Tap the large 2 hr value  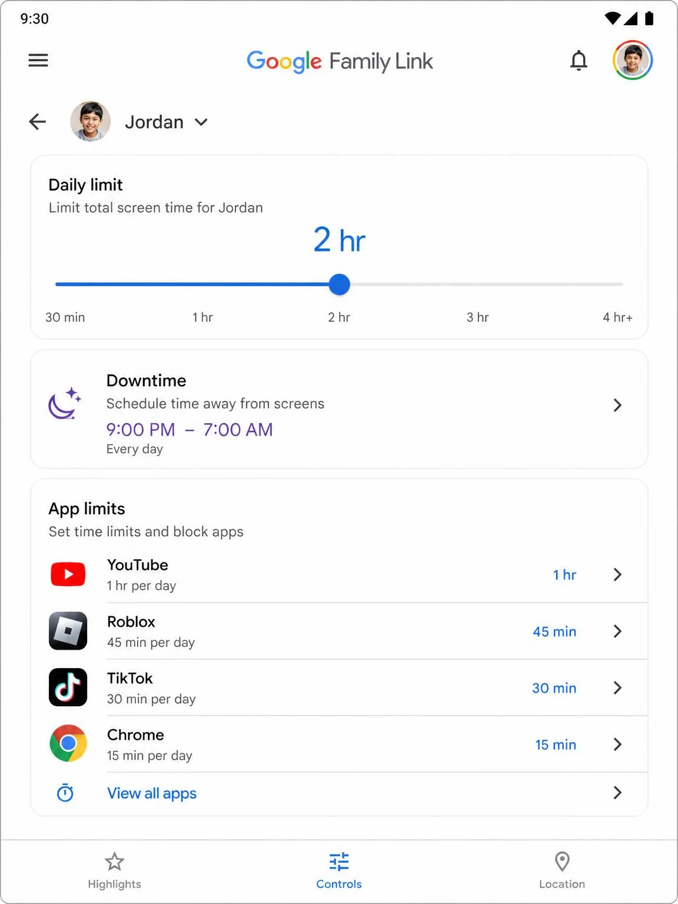coord(339,240)
